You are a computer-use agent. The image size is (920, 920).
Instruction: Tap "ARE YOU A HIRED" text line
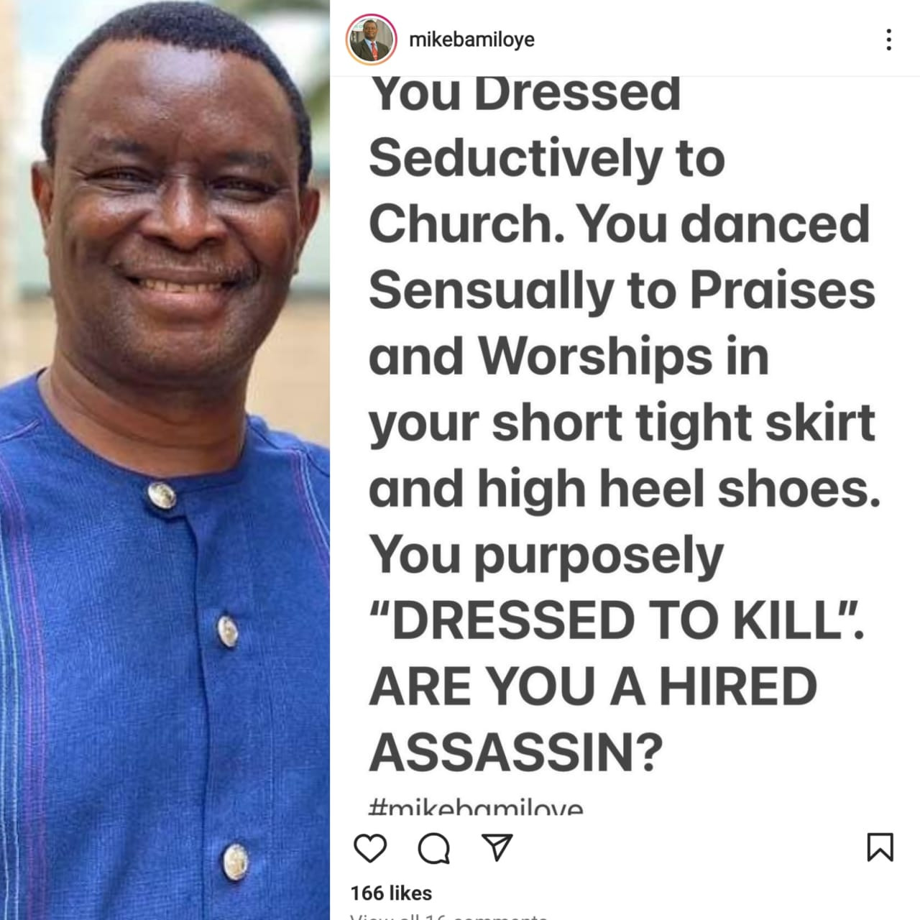593,686
